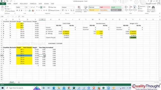The width and height of the screenshot is (161, 90).
Task: Click Format as Table
Action: (x=86, y=9)
